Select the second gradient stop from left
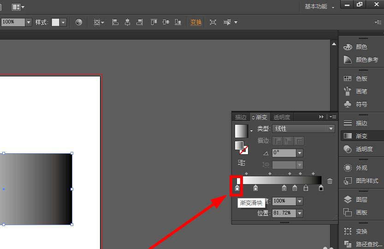 pos(256,188)
